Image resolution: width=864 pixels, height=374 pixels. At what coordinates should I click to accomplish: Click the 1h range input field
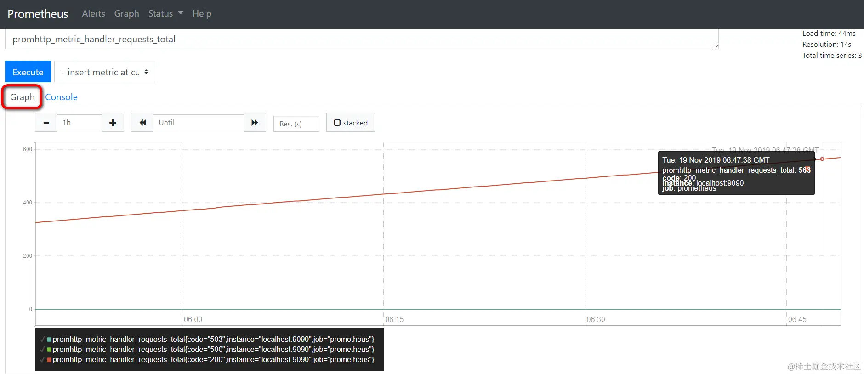(80, 123)
